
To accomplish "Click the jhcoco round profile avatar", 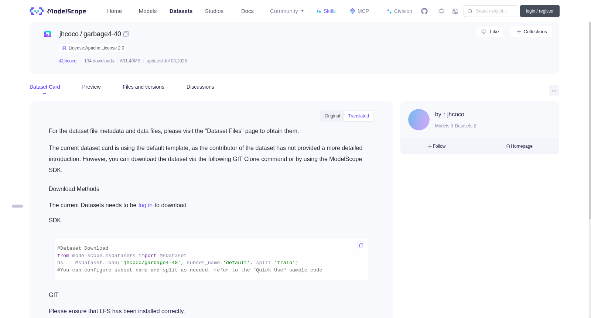I will pos(419,120).
